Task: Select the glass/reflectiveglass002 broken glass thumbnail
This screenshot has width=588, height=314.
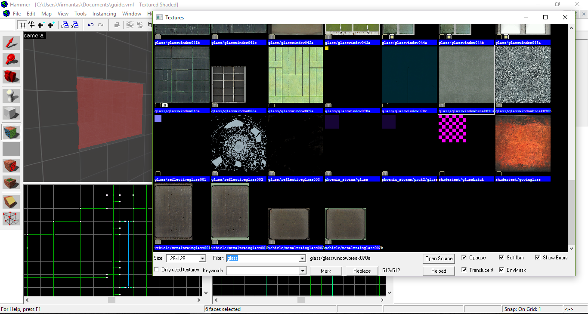Action: point(239,144)
